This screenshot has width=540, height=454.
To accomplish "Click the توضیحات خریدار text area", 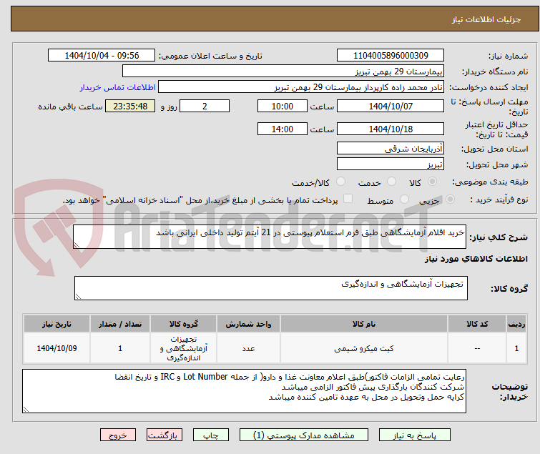I will pyautogui.click(x=244, y=391).
